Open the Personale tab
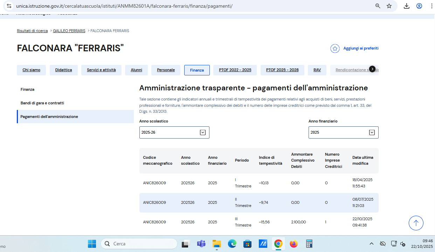435x252 pixels. [166, 70]
